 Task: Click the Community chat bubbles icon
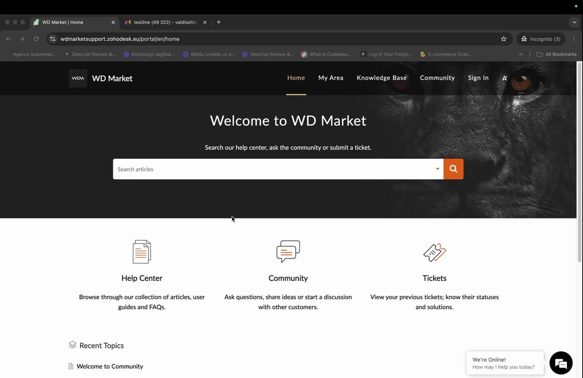coord(288,251)
